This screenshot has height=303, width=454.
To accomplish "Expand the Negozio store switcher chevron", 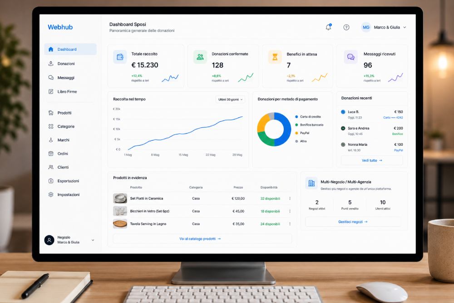I will [93, 240].
